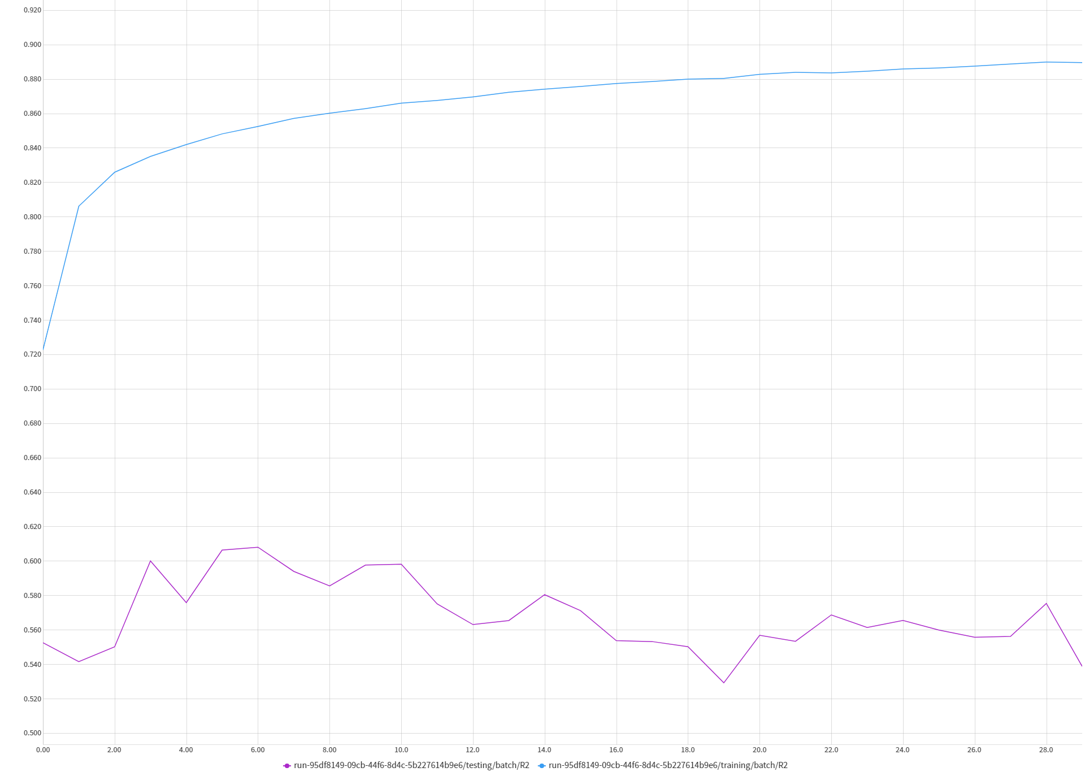Click the 0.500 y-axis tick label
The width and height of the screenshot is (1085, 776).
32,733
